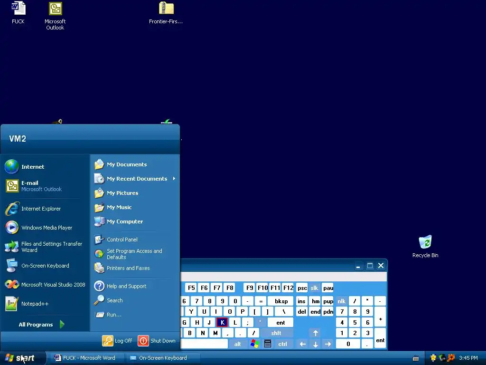Click the del key

pos(301,312)
